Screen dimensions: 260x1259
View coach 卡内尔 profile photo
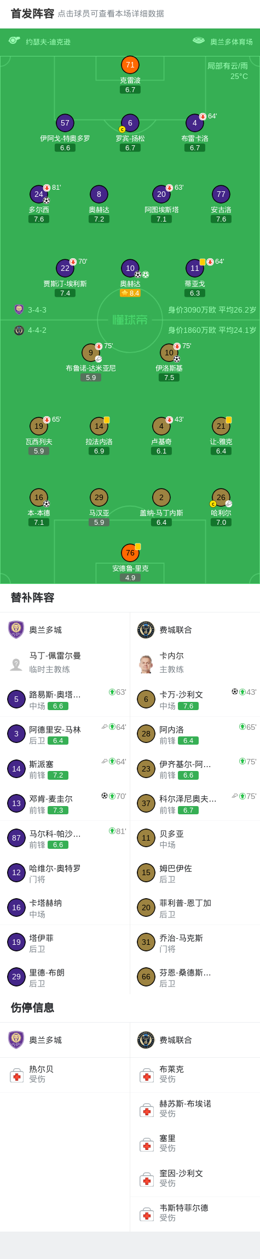(146, 664)
